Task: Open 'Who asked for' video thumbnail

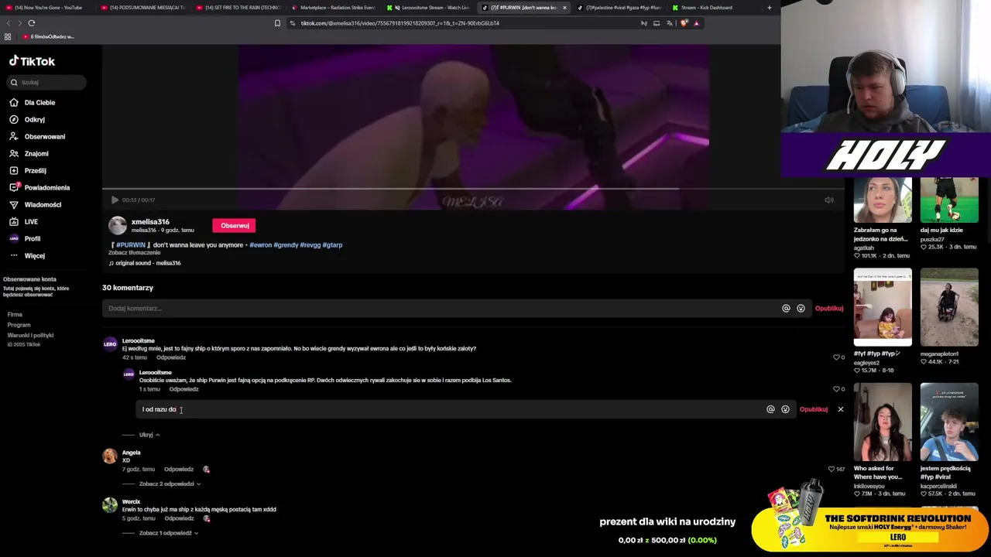Action: click(x=883, y=422)
